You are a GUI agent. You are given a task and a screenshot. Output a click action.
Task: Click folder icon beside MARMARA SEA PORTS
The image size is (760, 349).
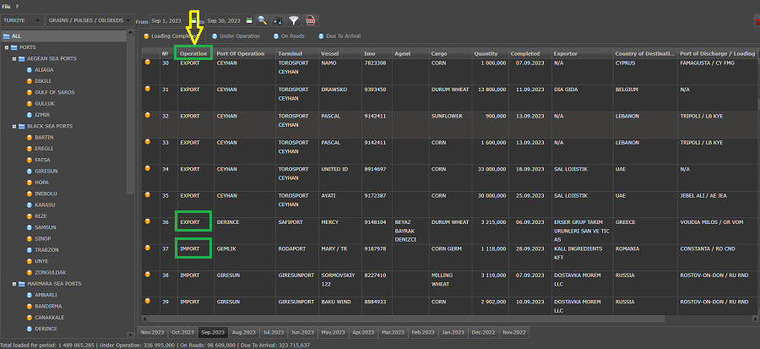click(22, 284)
